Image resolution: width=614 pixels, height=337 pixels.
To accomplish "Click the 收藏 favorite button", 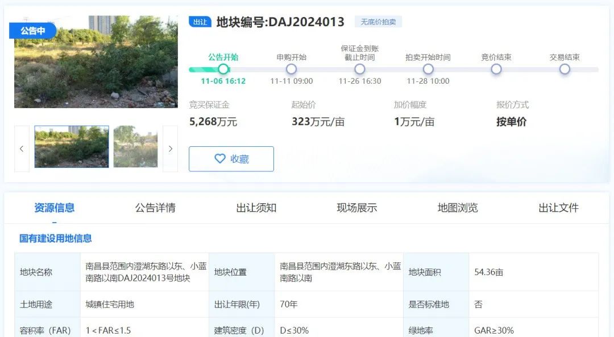I will coord(231,159).
